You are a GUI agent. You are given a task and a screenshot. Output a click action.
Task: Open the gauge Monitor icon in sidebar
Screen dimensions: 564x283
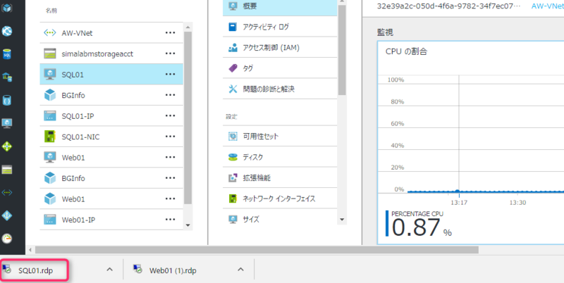coord(7,238)
